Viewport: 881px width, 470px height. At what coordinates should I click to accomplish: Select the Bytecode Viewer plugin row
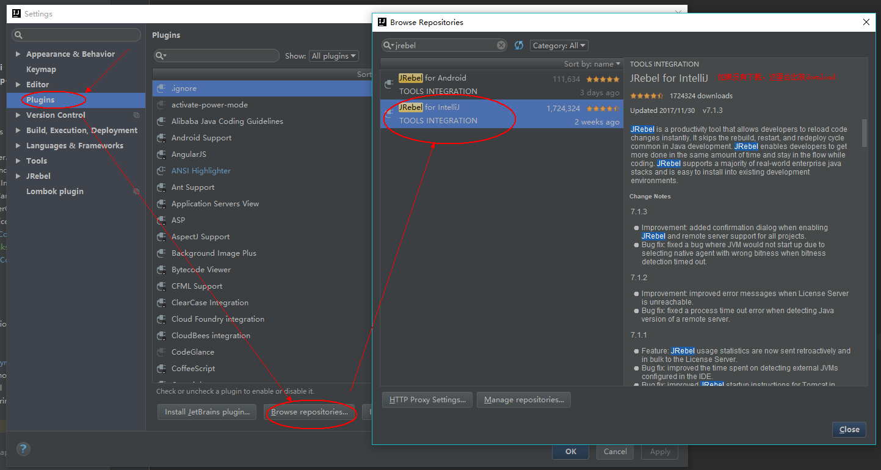[263, 270]
